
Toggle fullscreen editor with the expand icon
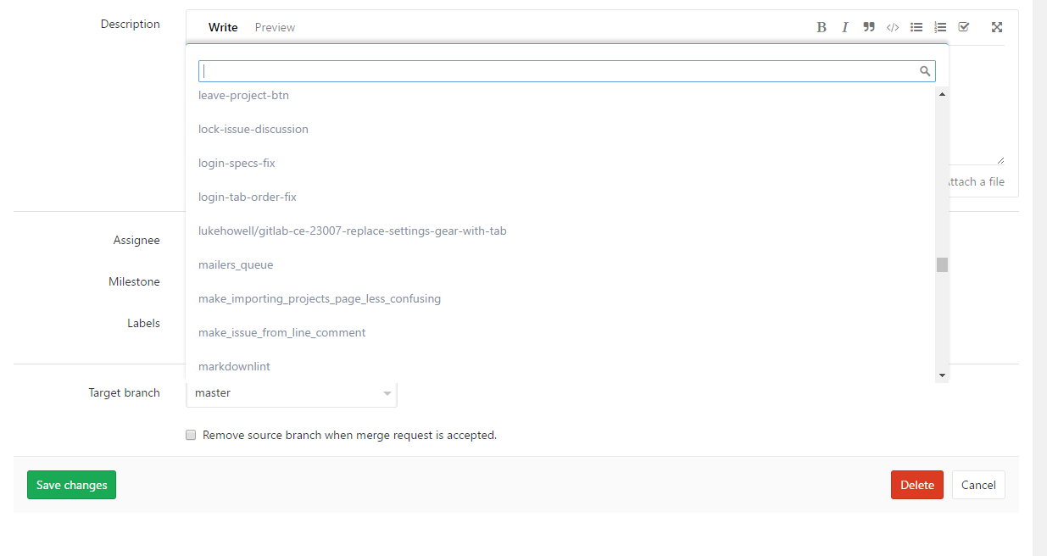click(x=997, y=27)
